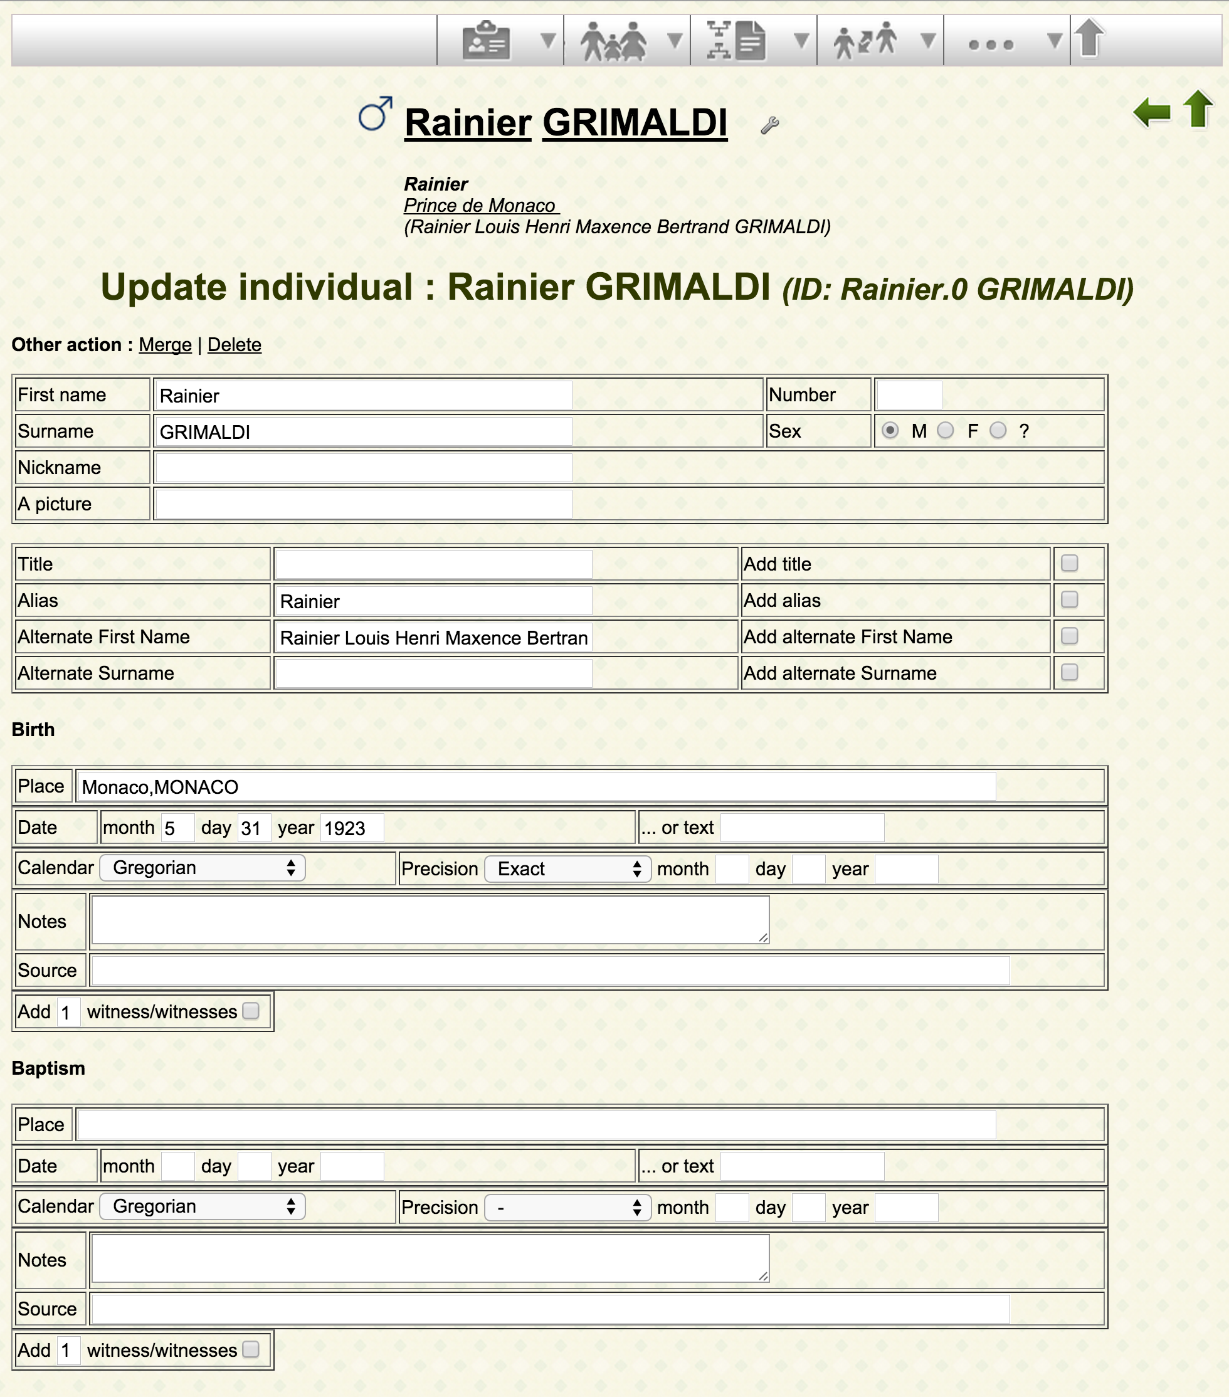Open the Baptism Calendar dropdown showing Gregorian
The width and height of the screenshot is (1229, 1397).
pyautogui.click(x=203, y=1206)
